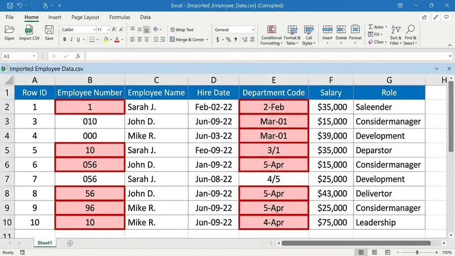455x256 pixels.
Task: Switch to Page Layout view
Action: point(375,252)
